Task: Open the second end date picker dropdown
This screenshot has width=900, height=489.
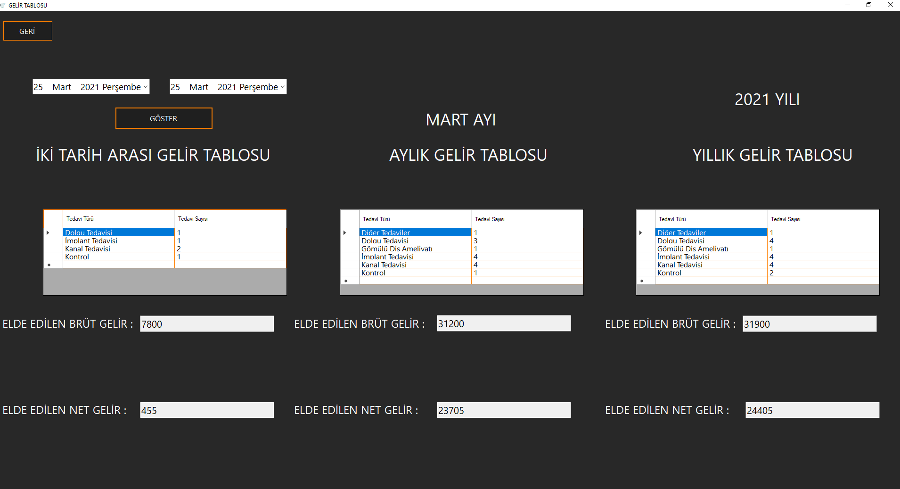Action: point(282,86)
